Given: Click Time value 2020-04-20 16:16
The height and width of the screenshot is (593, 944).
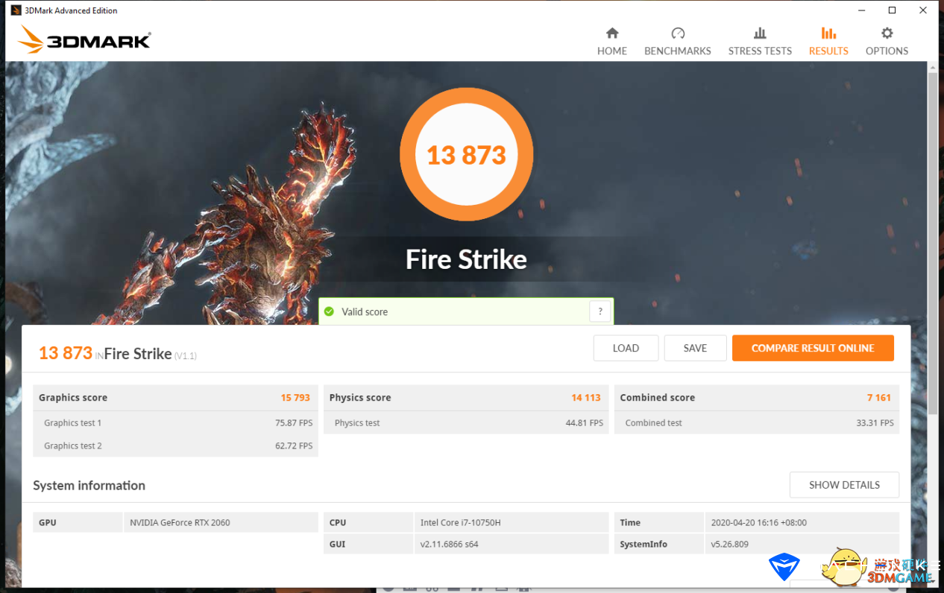Looking at the screenshot, I should click(x=758, y=523).
